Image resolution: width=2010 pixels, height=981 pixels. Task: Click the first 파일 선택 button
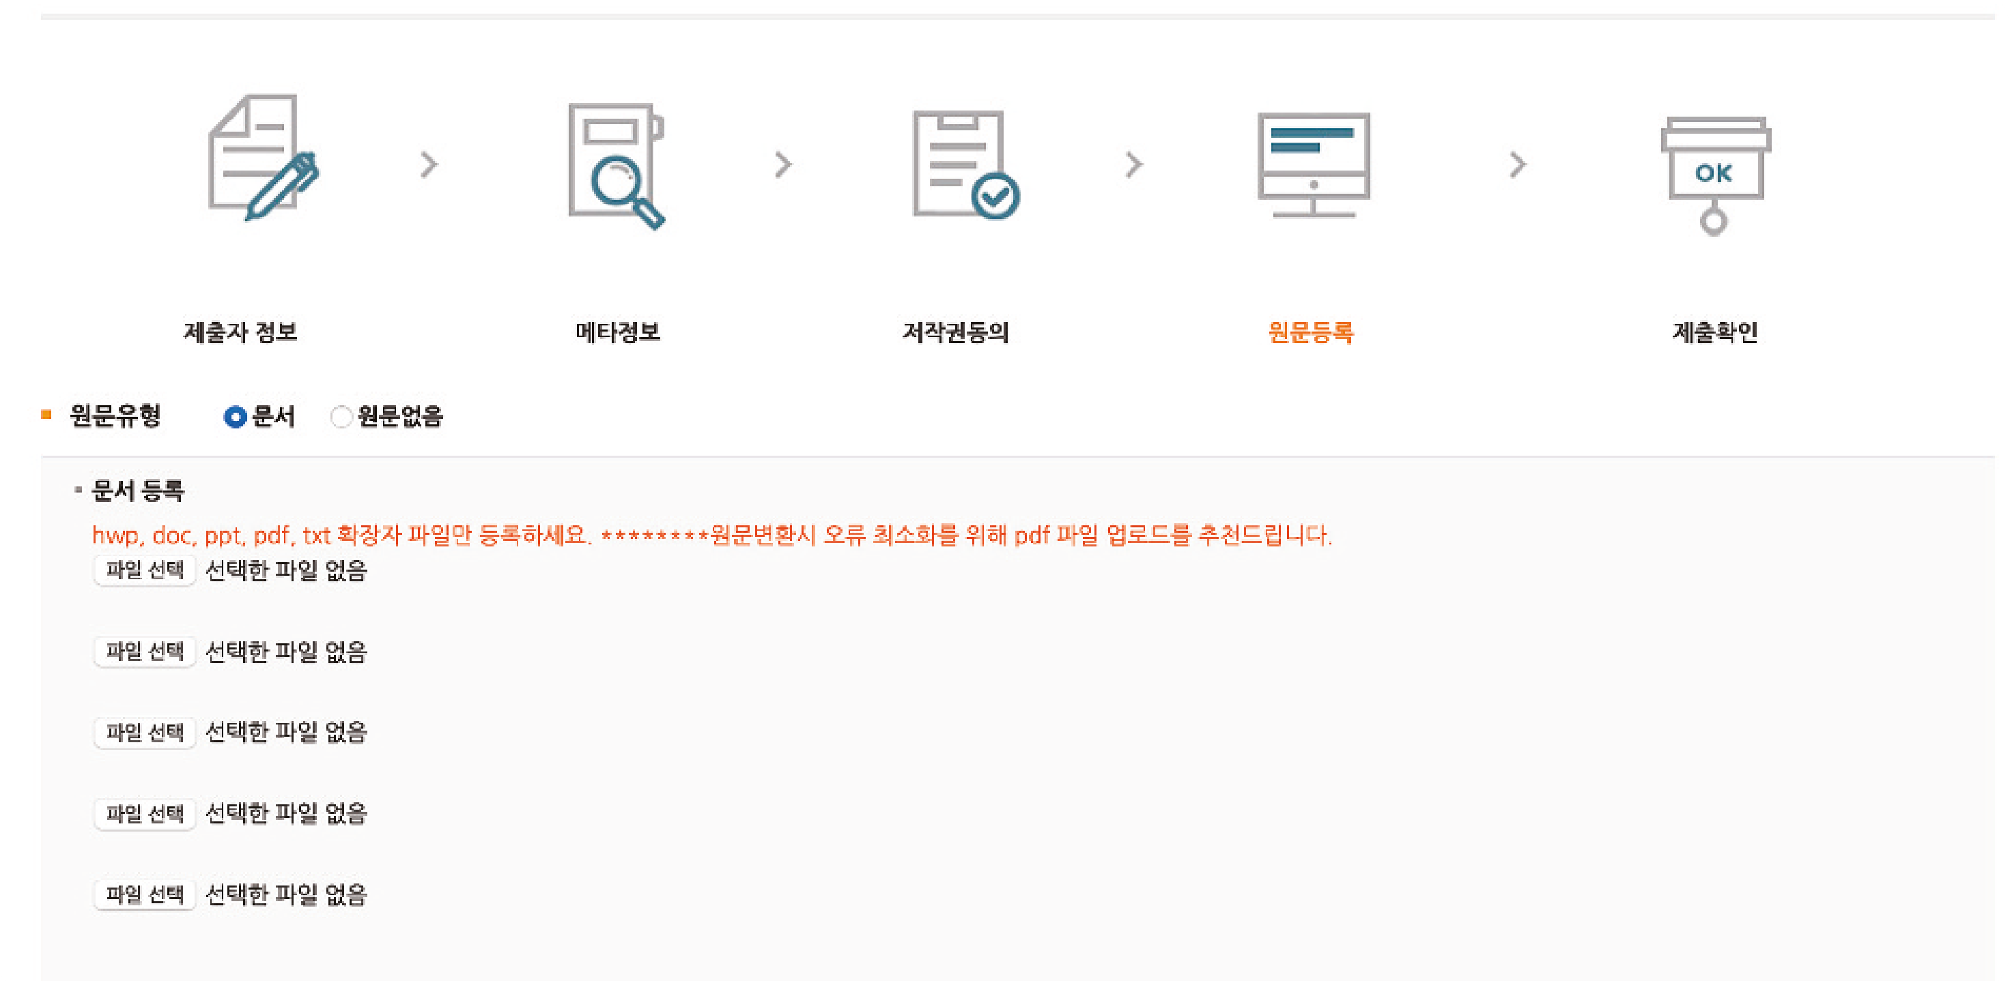(144, 570)
